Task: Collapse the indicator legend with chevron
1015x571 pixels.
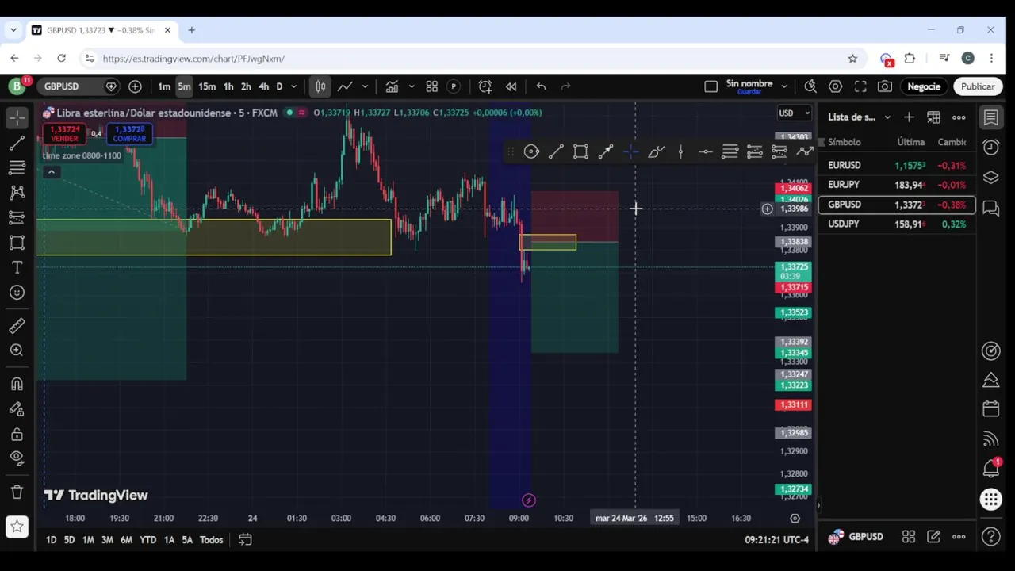Action: click(51, 172)
